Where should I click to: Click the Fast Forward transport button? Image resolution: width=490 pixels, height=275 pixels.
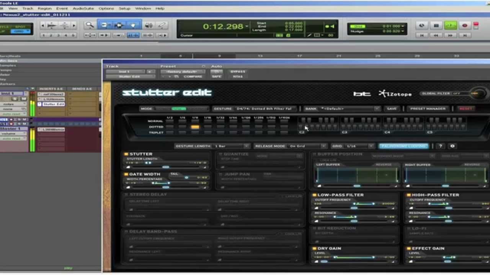click(450, 35)
